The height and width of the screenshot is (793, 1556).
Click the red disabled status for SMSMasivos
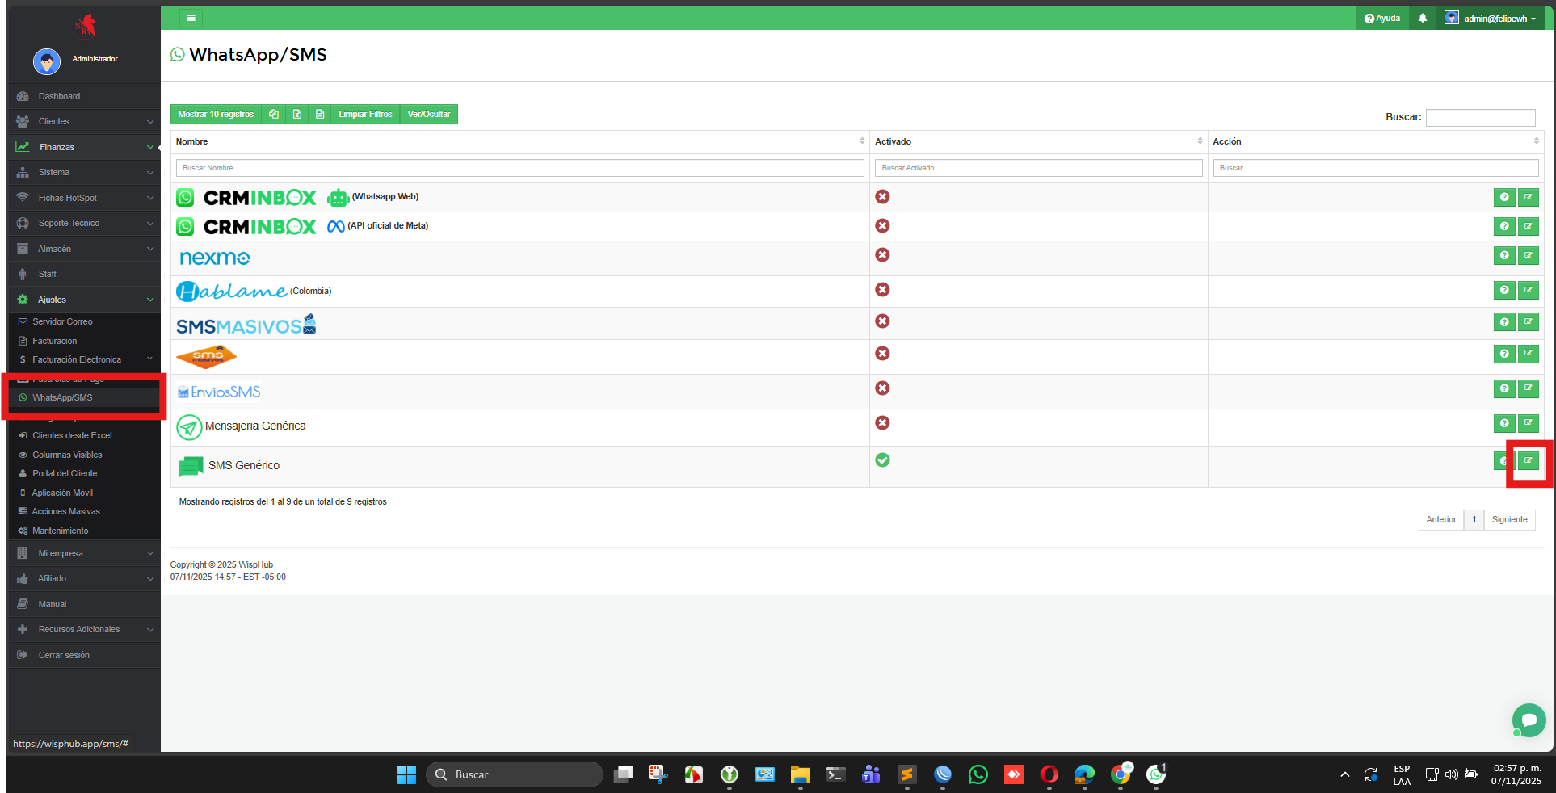tap(882, 321)
